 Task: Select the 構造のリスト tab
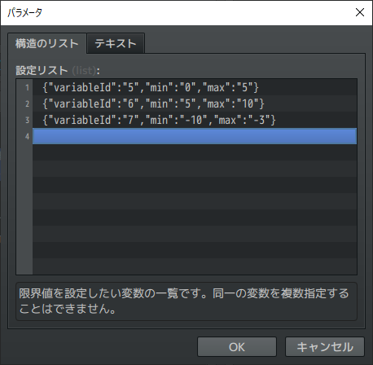click(x=47, y=43)
